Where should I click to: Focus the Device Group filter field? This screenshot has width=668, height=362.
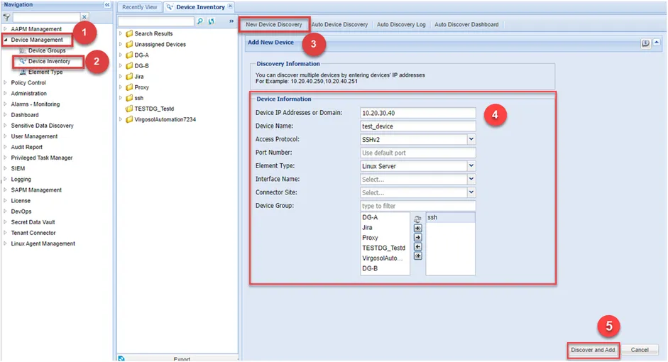click(x=417, y=206)
